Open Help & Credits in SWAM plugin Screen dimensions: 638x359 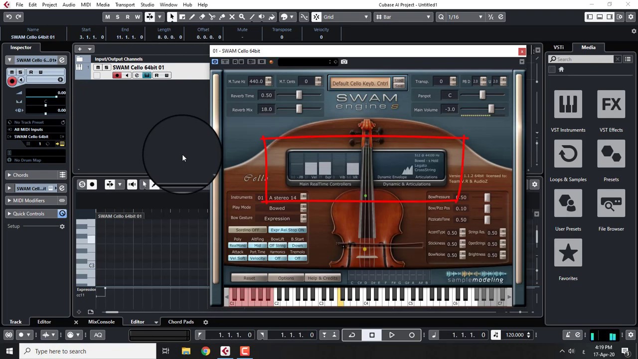coord(322,278)
